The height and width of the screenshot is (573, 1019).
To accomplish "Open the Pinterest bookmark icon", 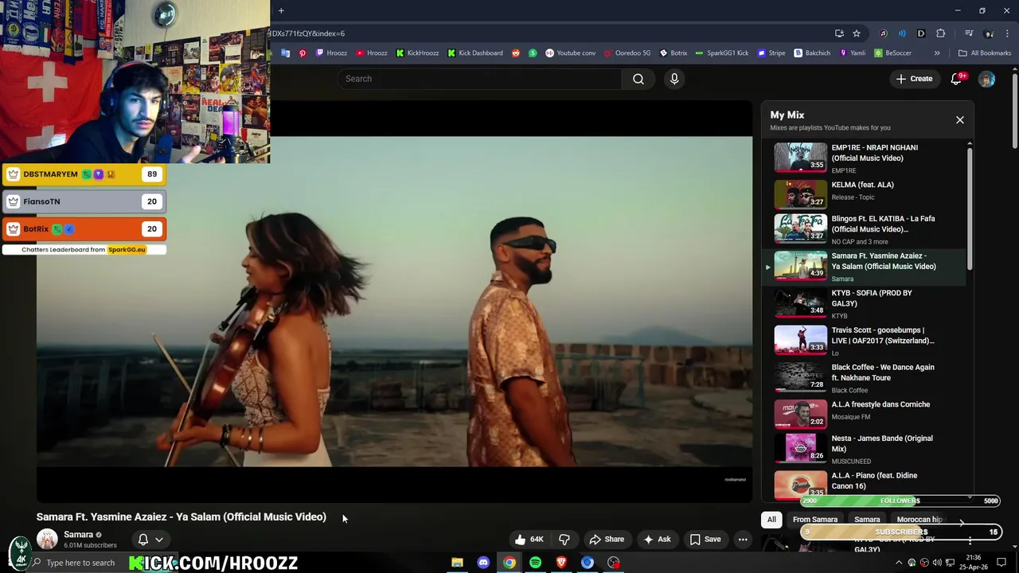I will [x=303, y=53].
